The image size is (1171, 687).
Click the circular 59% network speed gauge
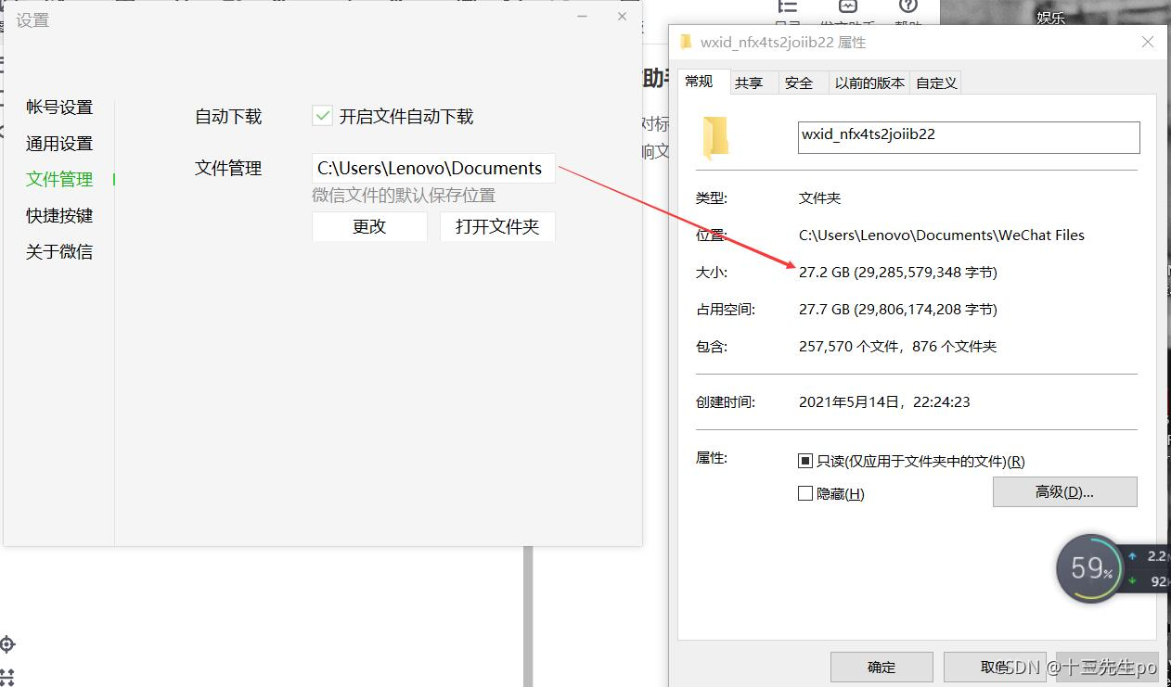coord(1090,567)
